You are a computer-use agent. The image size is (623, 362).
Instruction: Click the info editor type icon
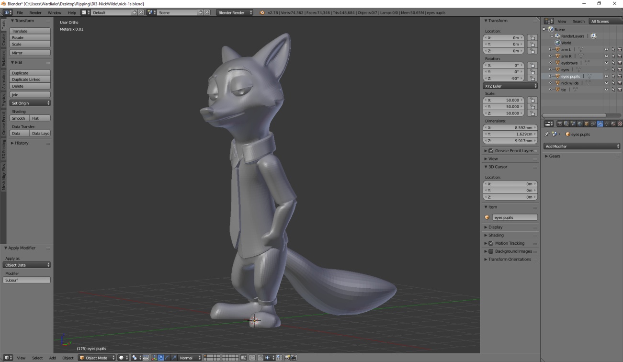pos(8,12)
